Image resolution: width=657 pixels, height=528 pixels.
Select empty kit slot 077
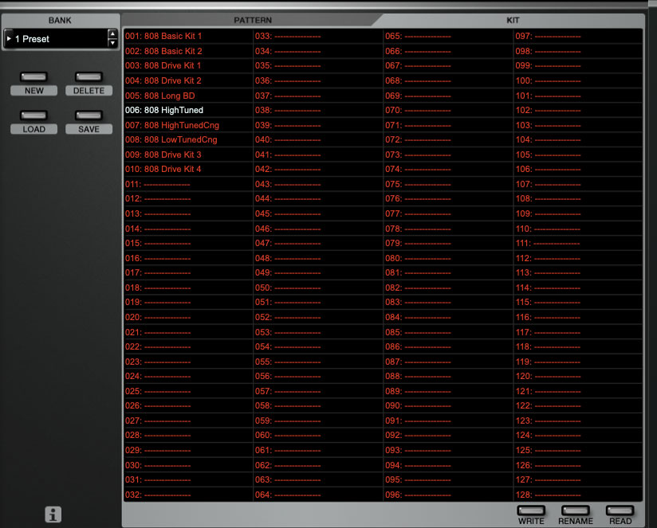[448, 213]
